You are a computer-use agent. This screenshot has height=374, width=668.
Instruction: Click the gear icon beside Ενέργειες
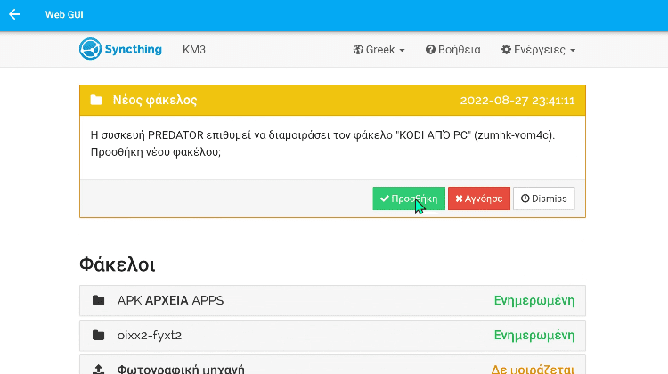coord(506,50)
